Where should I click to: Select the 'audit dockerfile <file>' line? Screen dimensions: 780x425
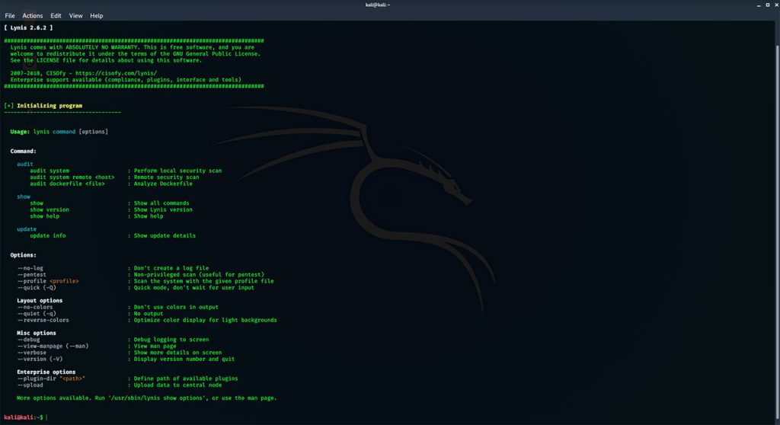[67, 184]
